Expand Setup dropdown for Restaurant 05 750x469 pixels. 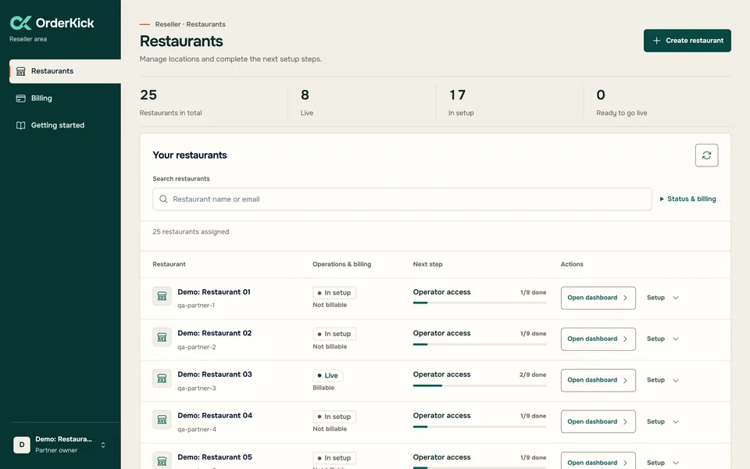click(662, 462)
